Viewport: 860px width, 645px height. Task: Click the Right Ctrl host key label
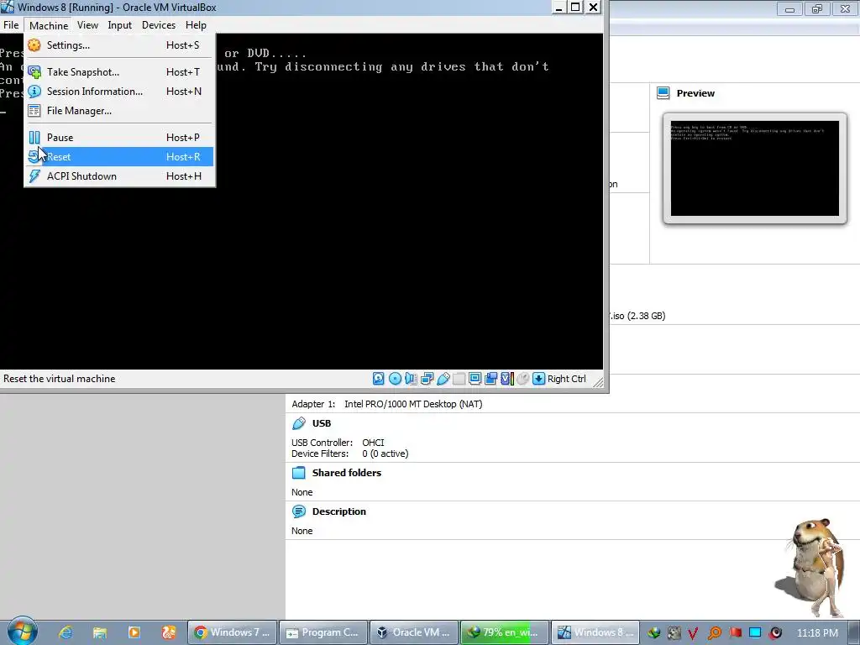point(567,379)
